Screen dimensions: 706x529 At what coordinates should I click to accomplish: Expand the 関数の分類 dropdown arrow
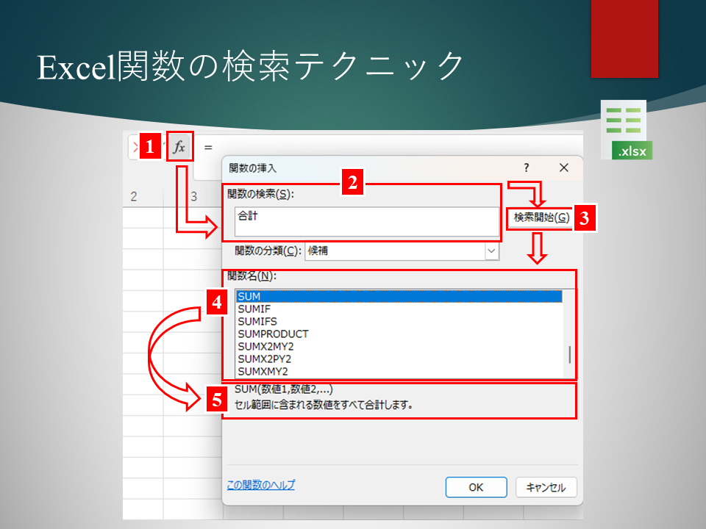pyautogui.click(x=491, y=251)
